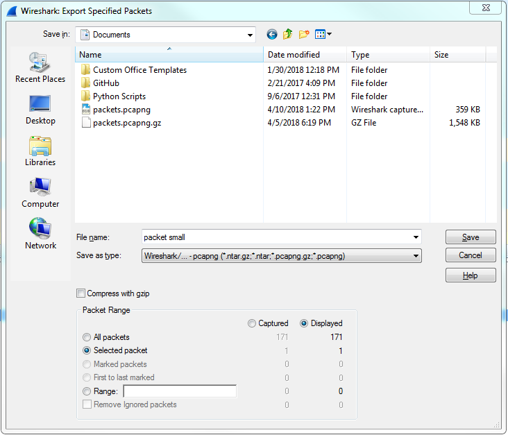Open Recent Places in sidebar
This screenshot has height=435, width=508.
coord(40,68)
